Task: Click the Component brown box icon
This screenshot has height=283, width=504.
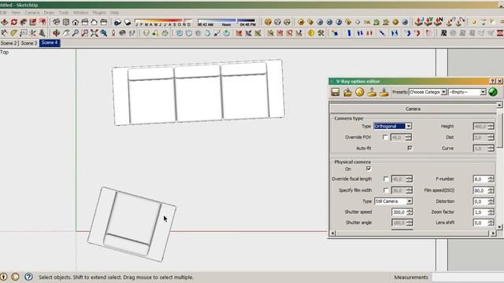Action: pyautogui.click(x=268, y=22)
